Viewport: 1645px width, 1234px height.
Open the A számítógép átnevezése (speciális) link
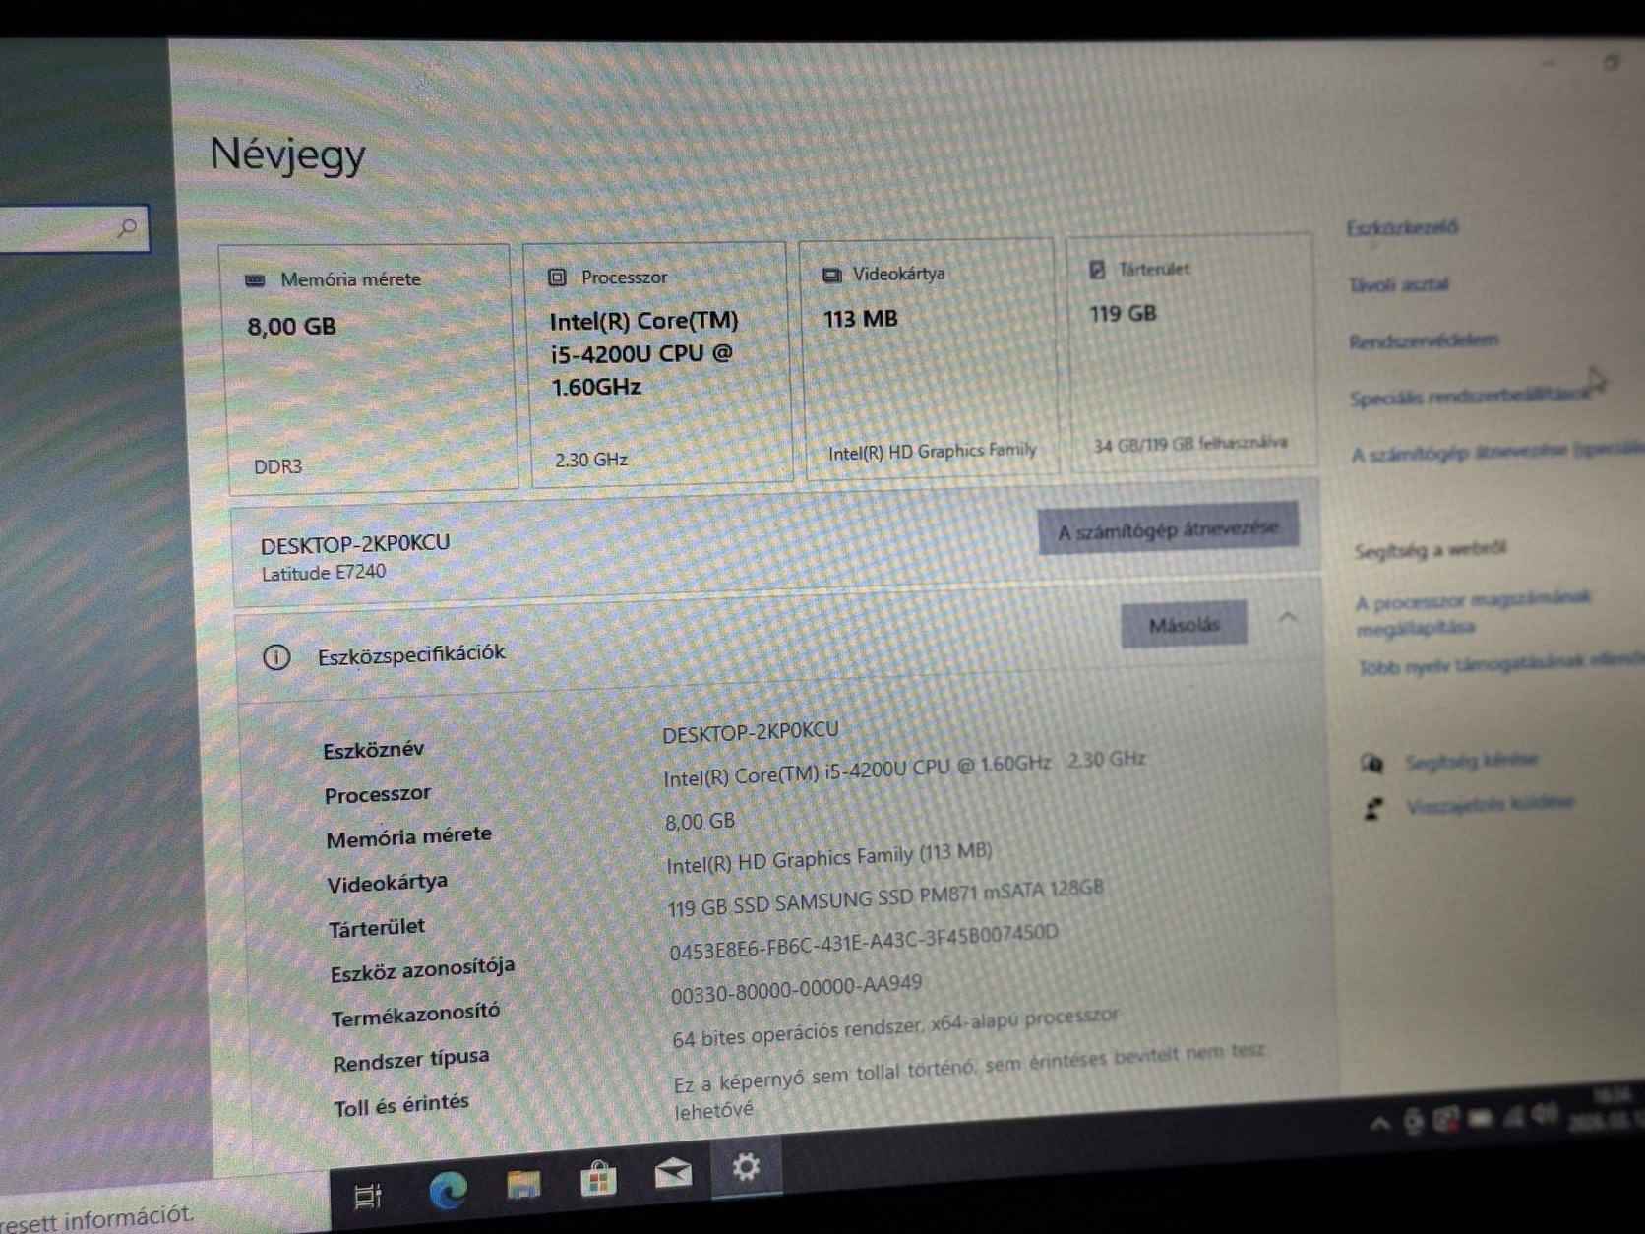(1497, 453)
